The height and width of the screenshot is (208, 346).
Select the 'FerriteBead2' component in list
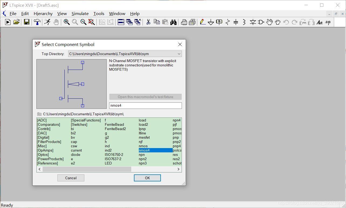point(115,129)
